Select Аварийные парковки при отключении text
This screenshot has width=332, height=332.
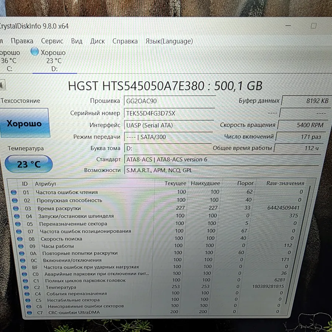coord(97,274)
